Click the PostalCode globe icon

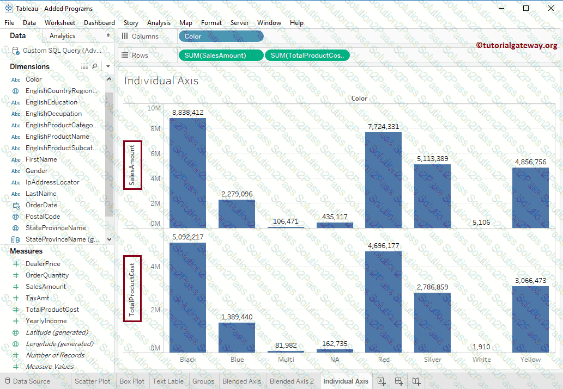(16, 217)
